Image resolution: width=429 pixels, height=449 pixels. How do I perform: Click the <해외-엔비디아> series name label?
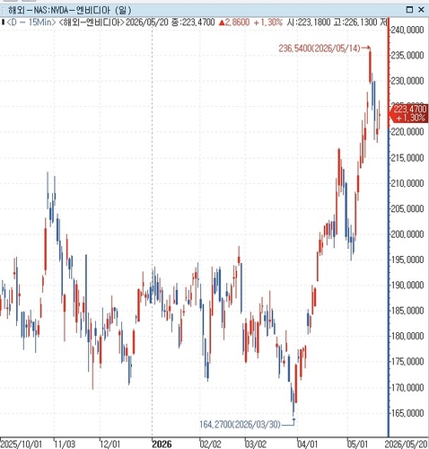(92, 22)
